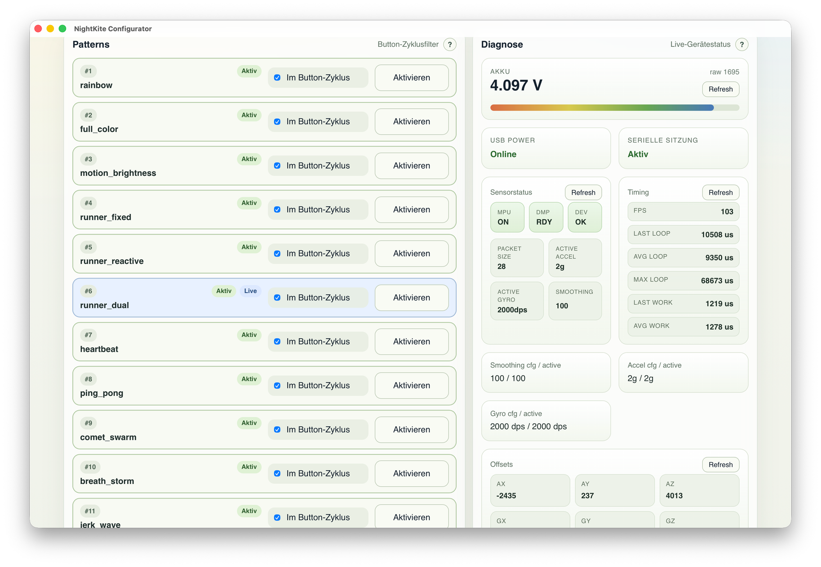821x567 pixels.
Task: Refresh the Timing statistics
Action: pos(720,192)
